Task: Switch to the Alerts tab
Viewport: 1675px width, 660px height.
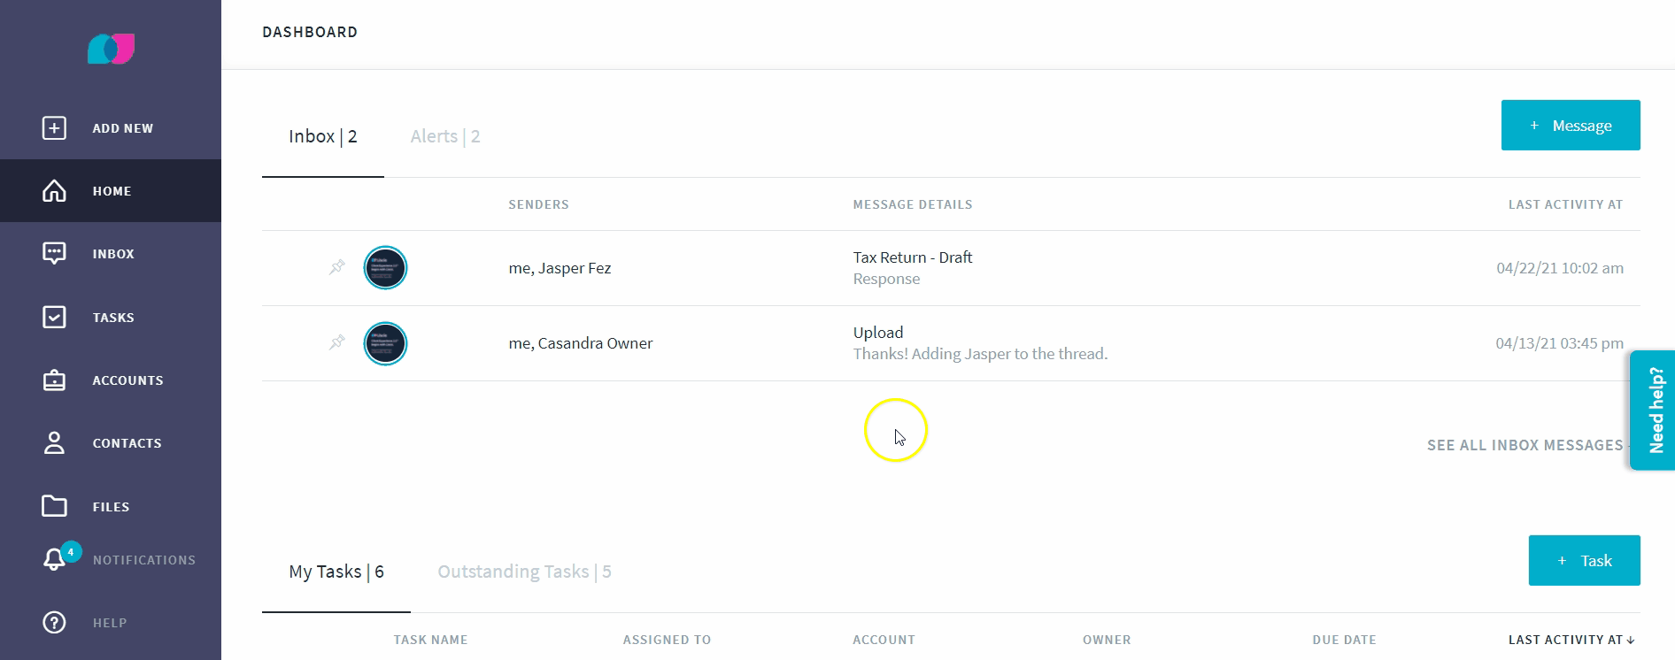Action: tap(445, 136)
